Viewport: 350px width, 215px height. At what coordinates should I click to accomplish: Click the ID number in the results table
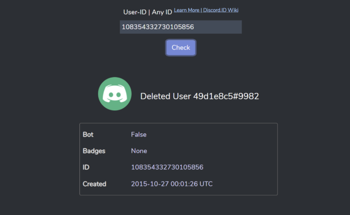point(167,167)
